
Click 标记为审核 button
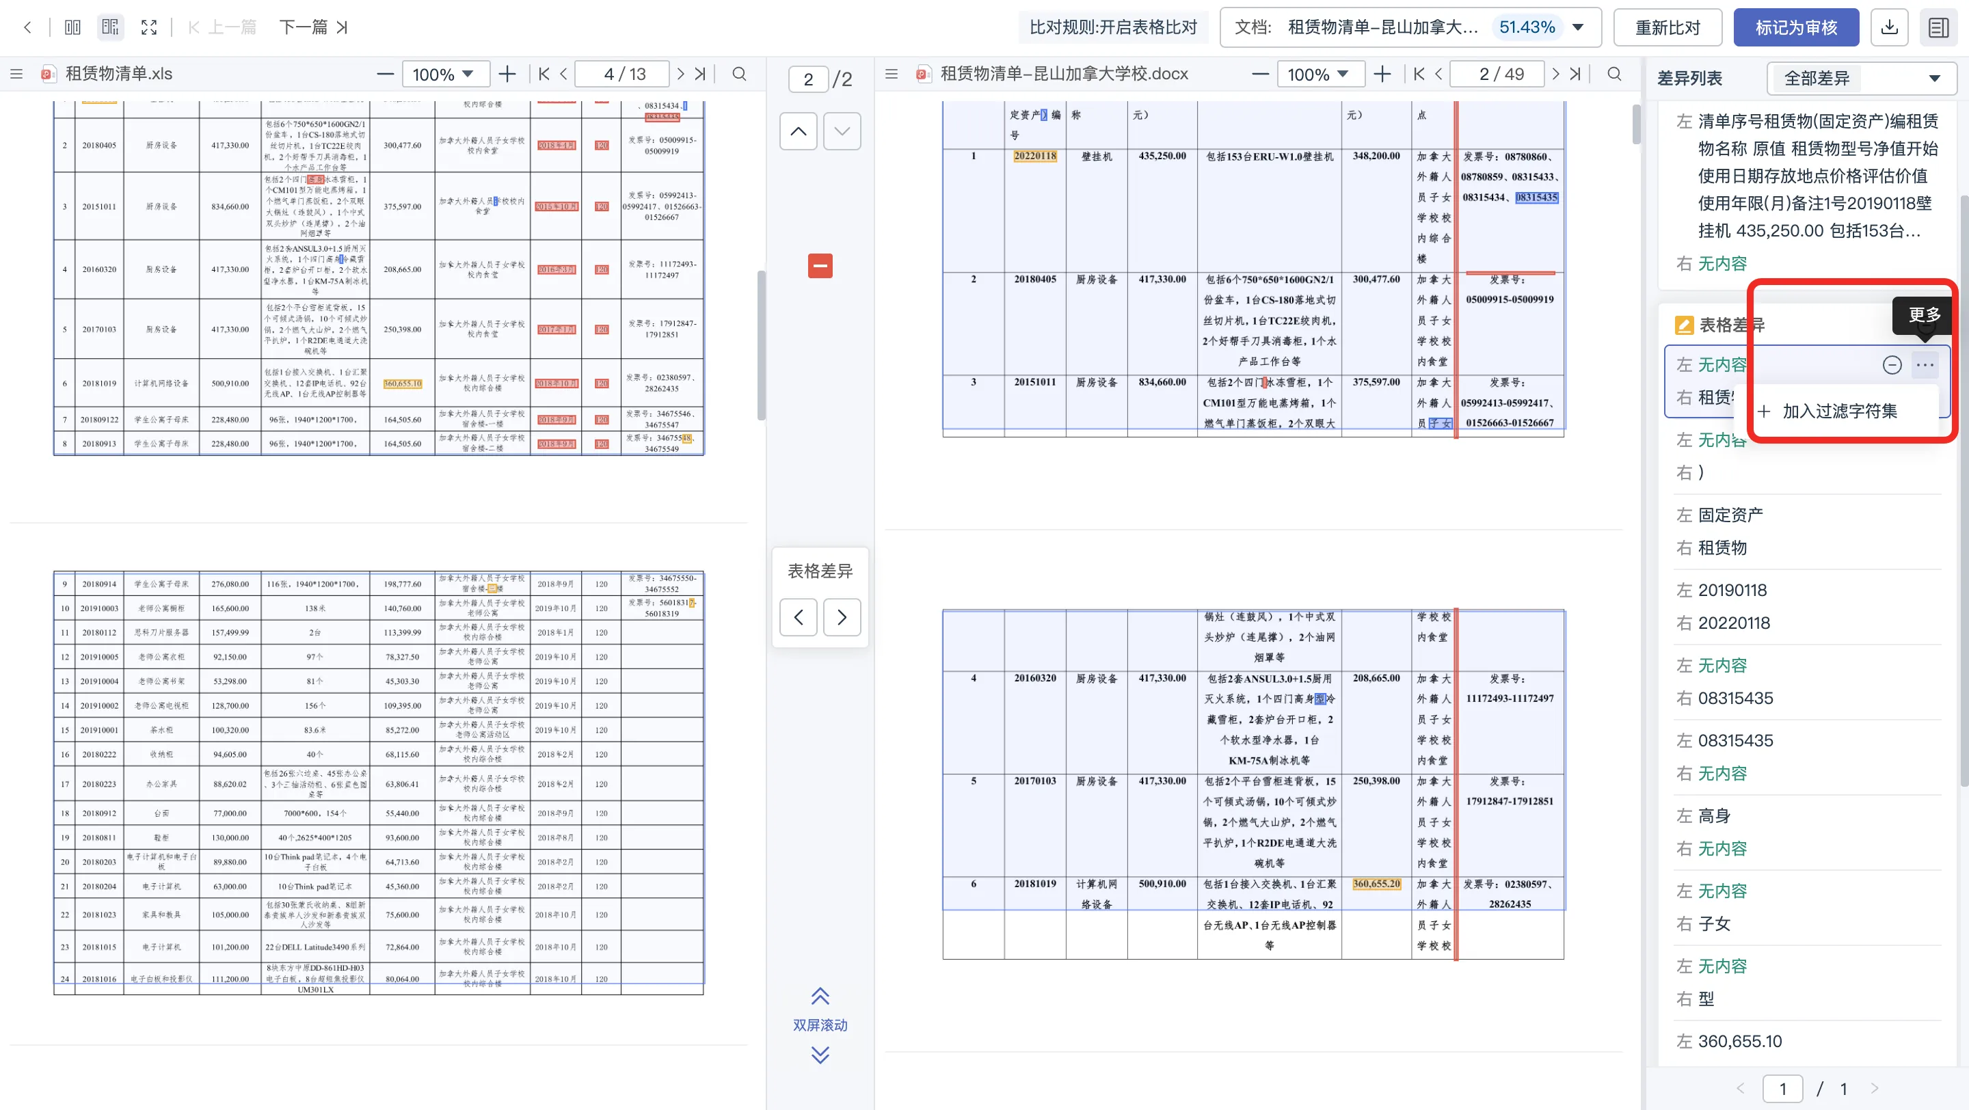[1796, 27]
